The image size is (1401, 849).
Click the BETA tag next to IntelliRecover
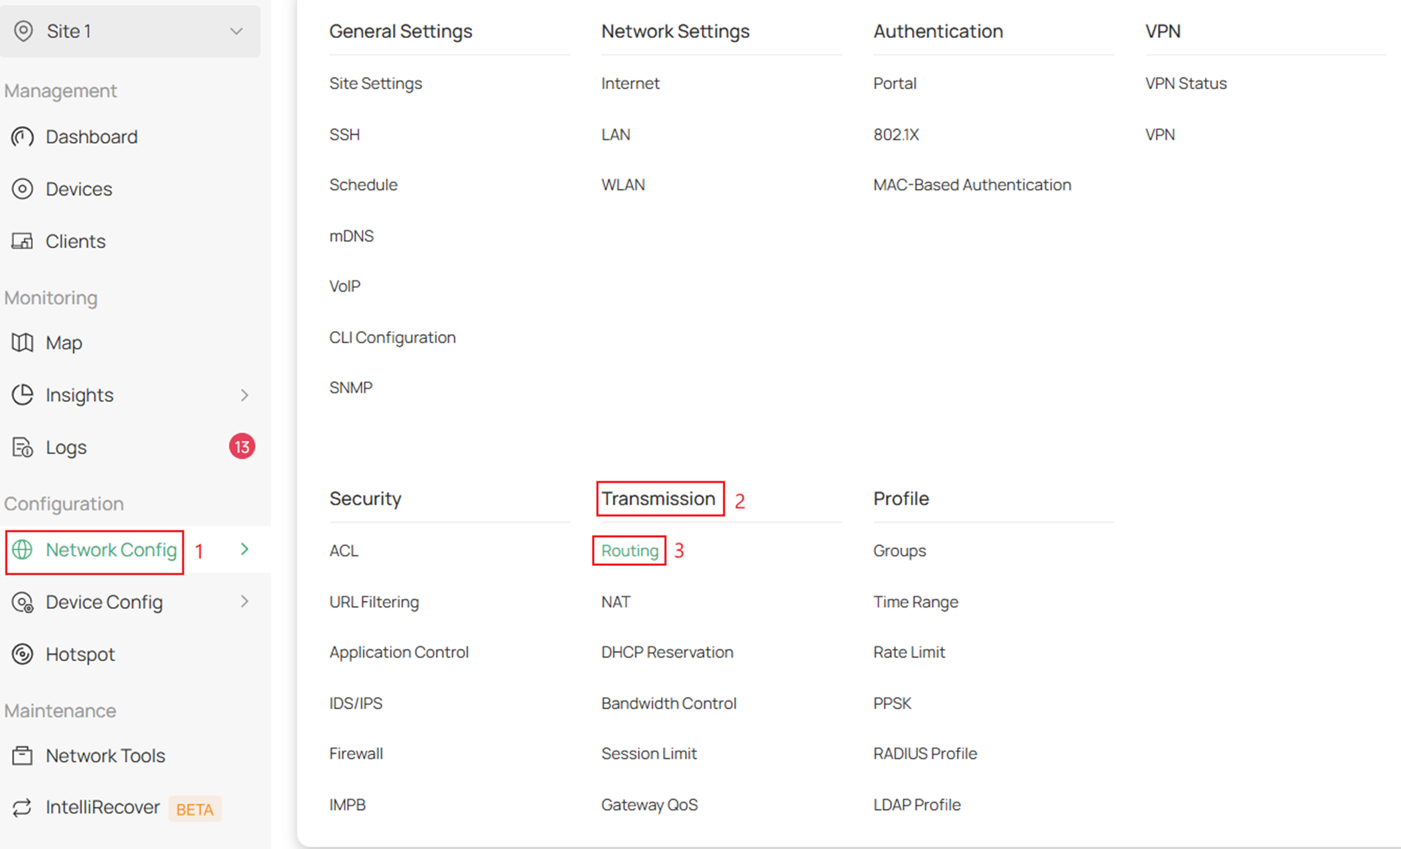click(194, 809)
